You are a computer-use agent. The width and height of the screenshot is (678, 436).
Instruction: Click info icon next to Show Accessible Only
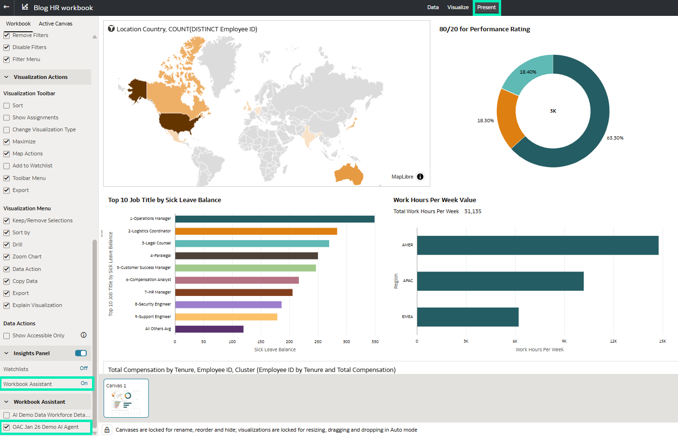click(x=83, y=335)
